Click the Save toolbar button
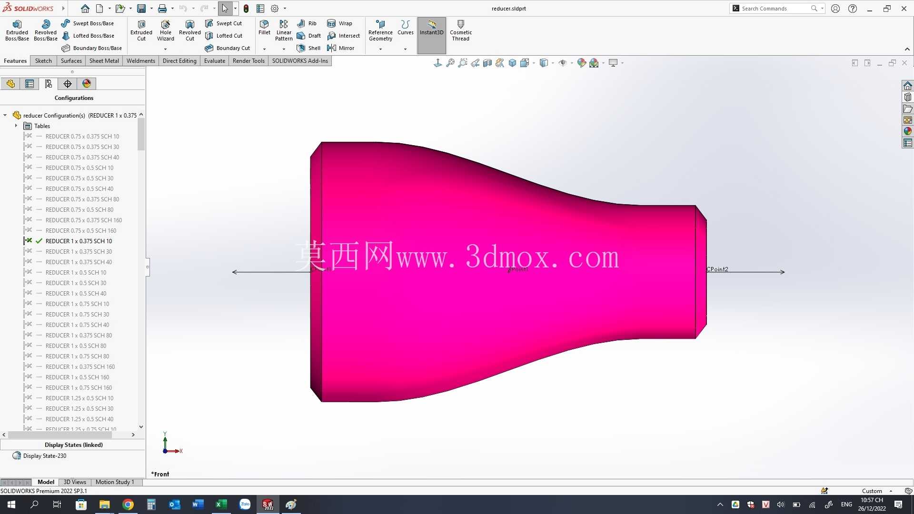This screenshot has height=514, width=914. pos(141,9)
